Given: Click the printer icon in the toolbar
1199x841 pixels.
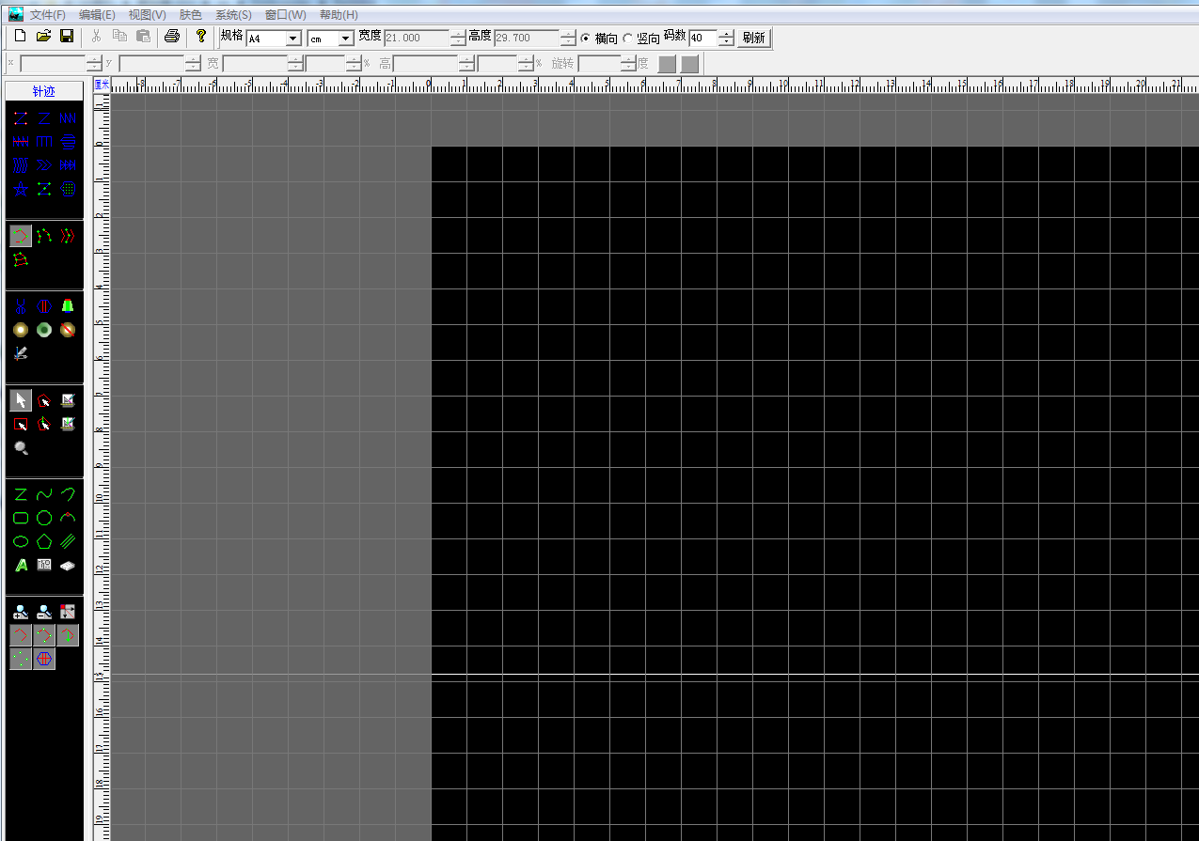Looking at the screenshot, I should (x=171, y=37).
